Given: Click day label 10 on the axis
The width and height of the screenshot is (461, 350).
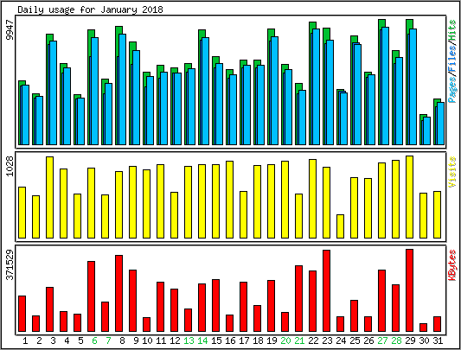Looking at the screenshot, I should (147, 340).
